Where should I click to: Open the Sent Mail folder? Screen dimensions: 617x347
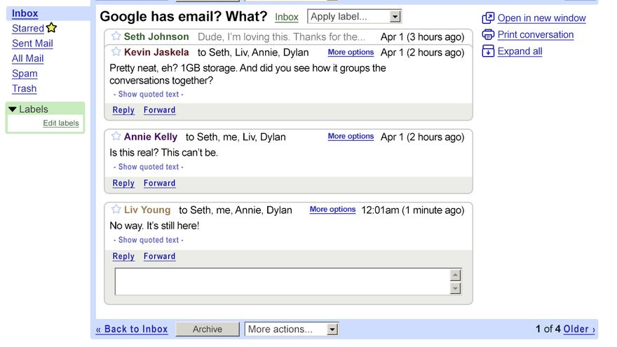pos(32,43)
